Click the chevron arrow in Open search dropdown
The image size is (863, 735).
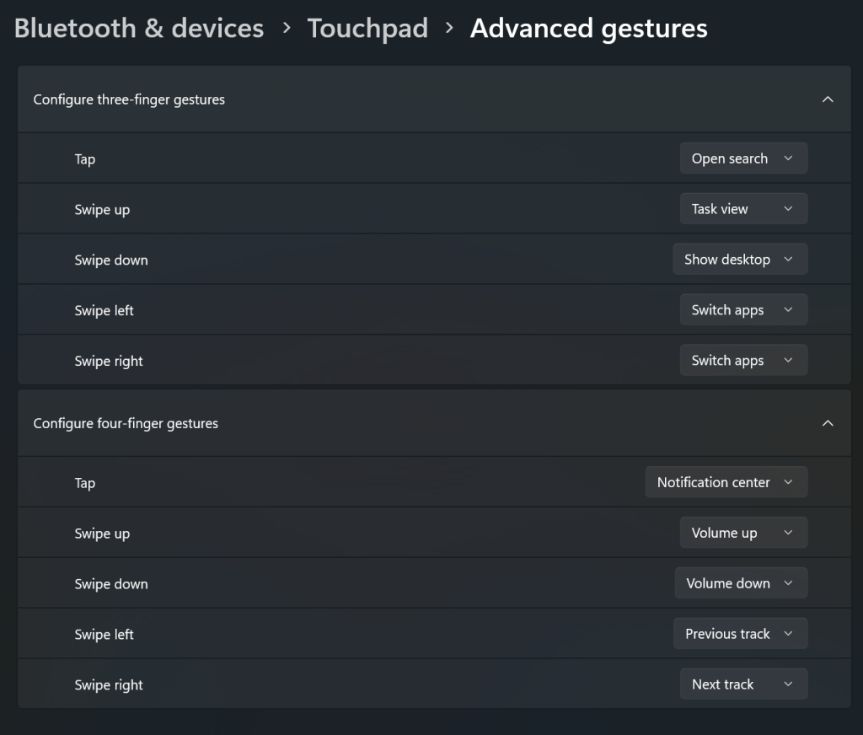788,158
